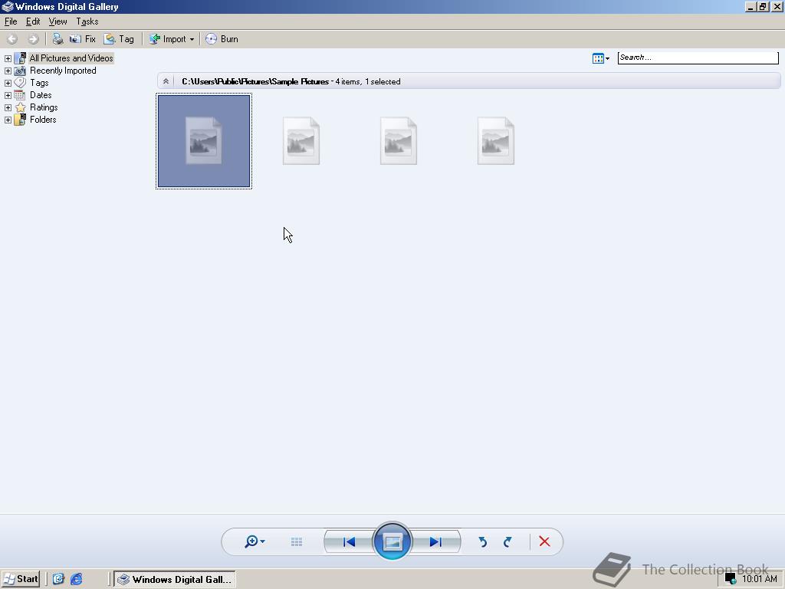Screen dimensions: 785x589
Task: Expand the Ratings tree node
Action: [x=8, y=107]
